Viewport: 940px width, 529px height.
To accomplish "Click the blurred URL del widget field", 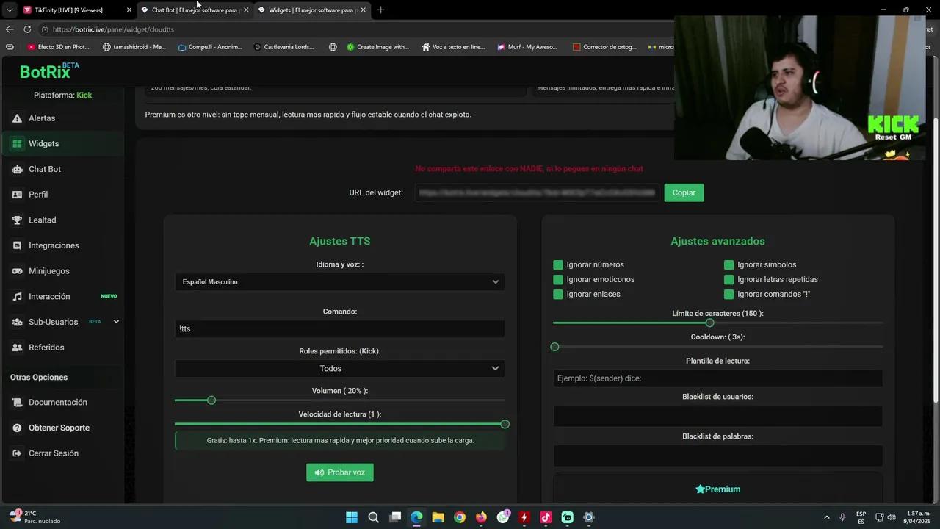I will coord(536,192).
